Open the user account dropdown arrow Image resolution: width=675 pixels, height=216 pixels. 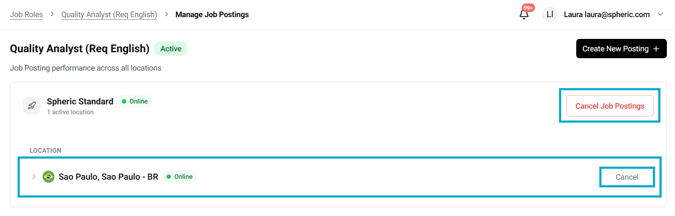[x=660, y=15]
